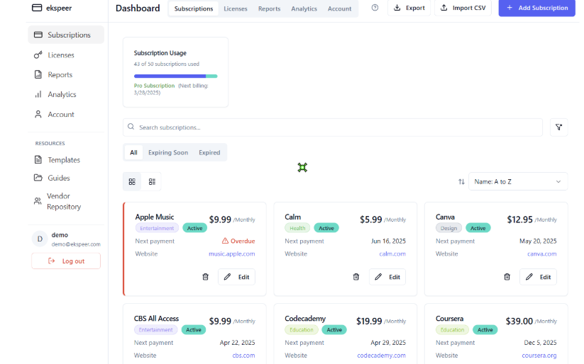Viewport: 584px width, 364px height.
Task: Click the Dashboard heading
Action: (138, 8)
